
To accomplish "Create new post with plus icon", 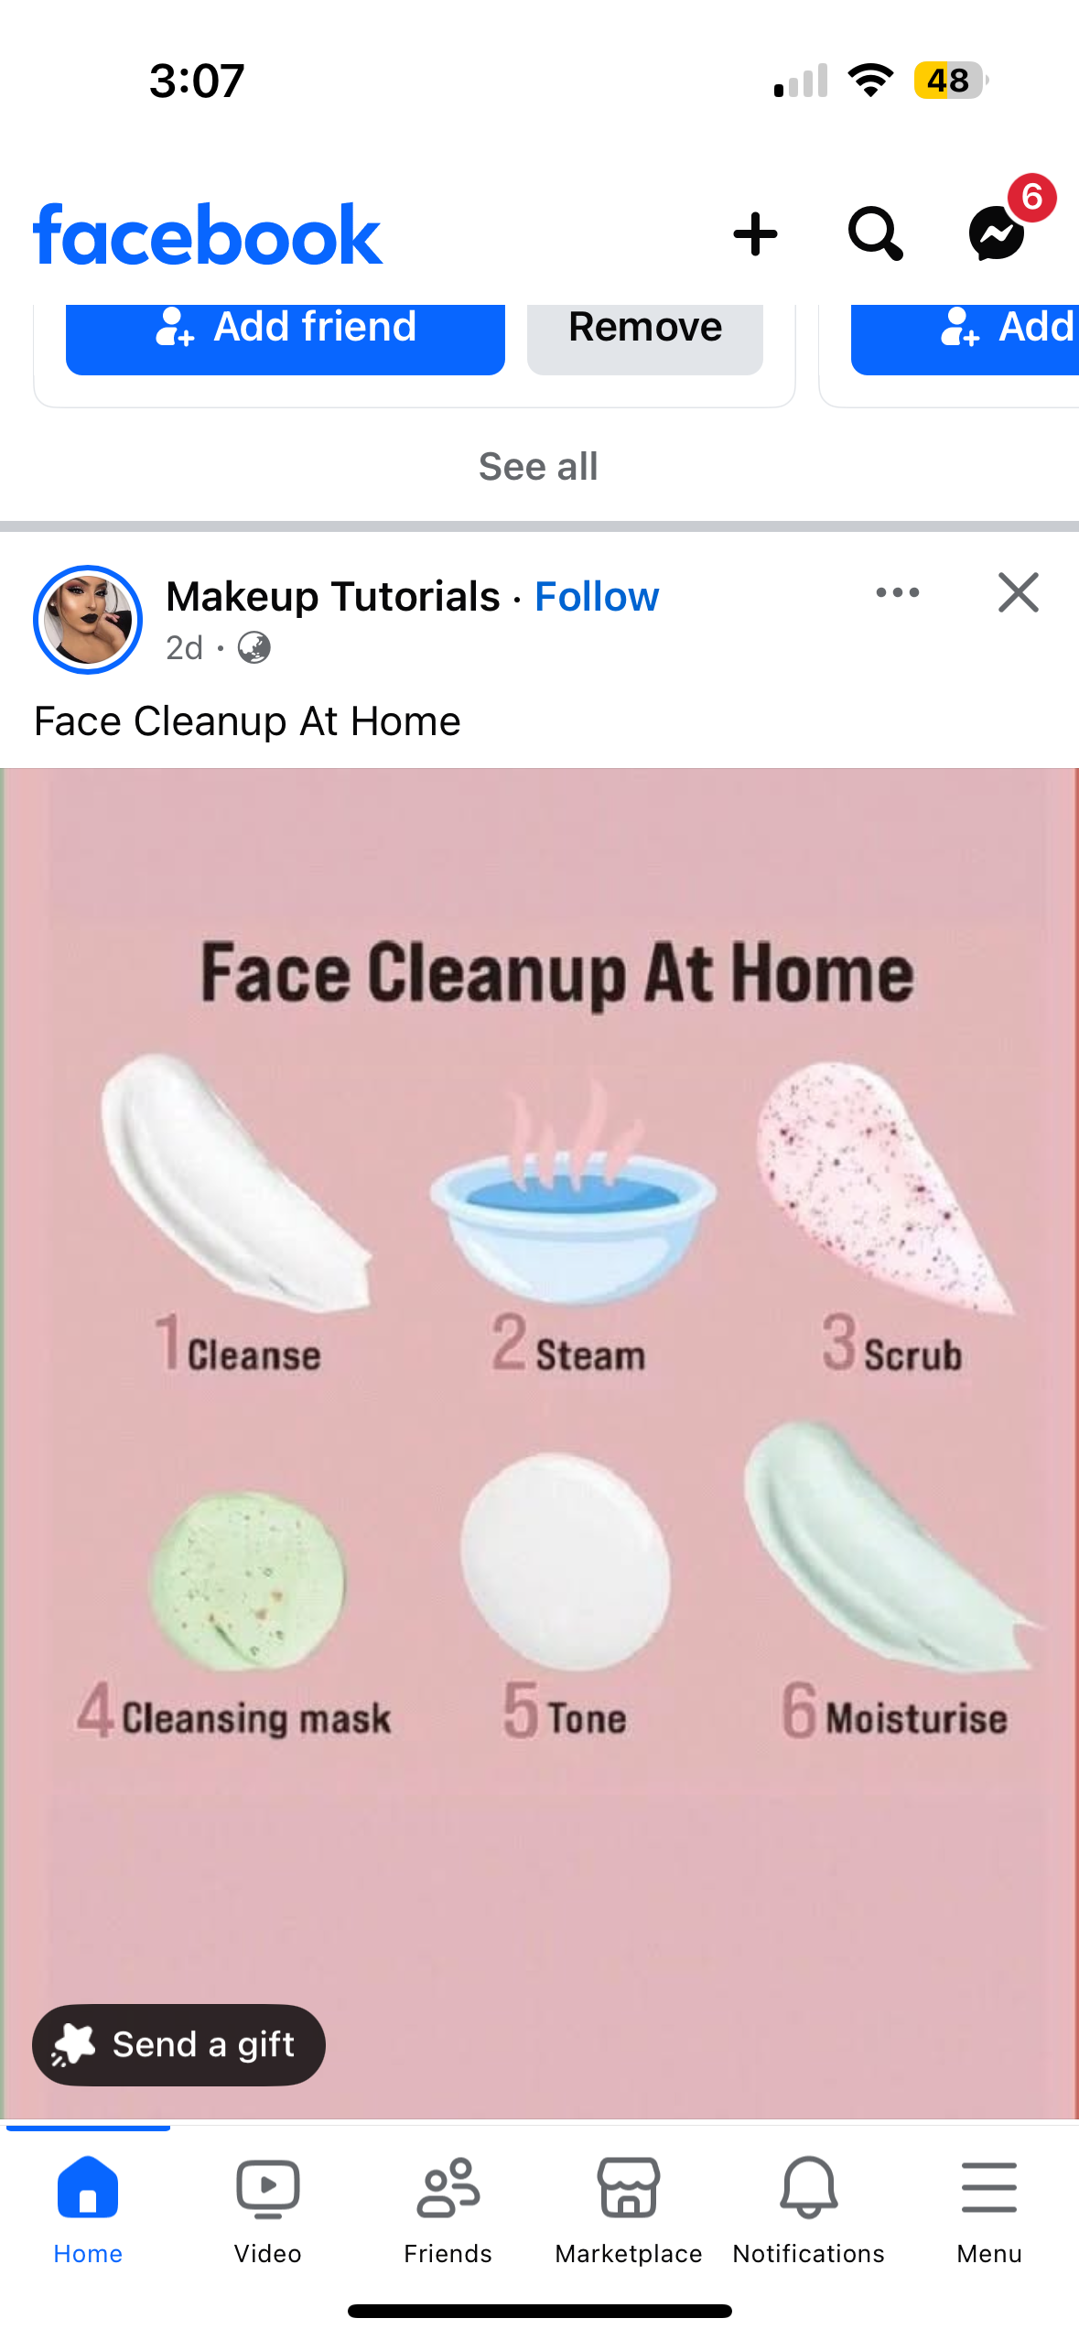I will (755, 234).
